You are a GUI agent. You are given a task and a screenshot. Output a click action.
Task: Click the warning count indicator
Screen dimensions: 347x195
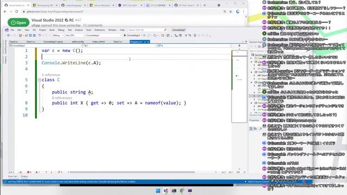coord(37,172)
